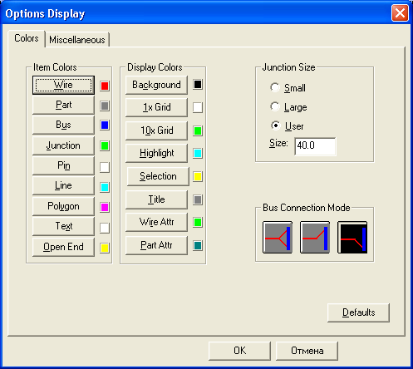Image resolution: width=413 pixels, height=369 pixels.
Task: Click the Junction item color button
Action: click(x=63, y=145)
